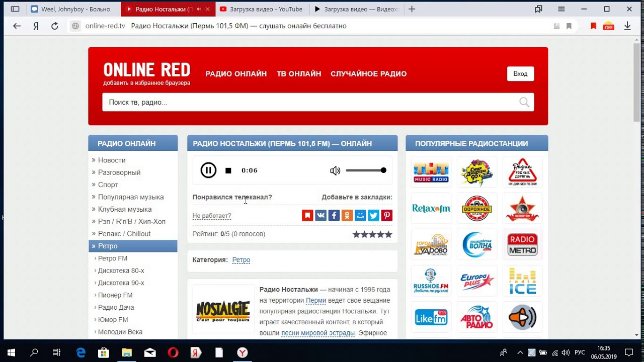Open the Пионер FM star logo station

point(523,208)
